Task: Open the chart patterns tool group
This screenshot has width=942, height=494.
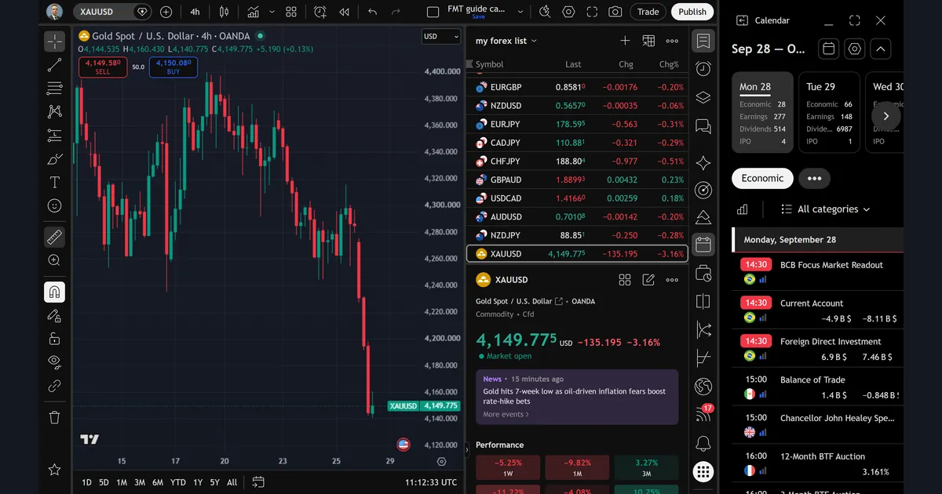Action: (54, 111)
